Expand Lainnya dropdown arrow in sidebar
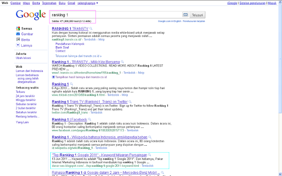Screen dimensions: 282x176 pos(18,45)
